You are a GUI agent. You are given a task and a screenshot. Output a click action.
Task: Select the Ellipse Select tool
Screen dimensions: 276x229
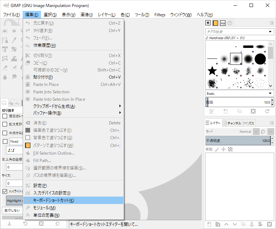14,31
